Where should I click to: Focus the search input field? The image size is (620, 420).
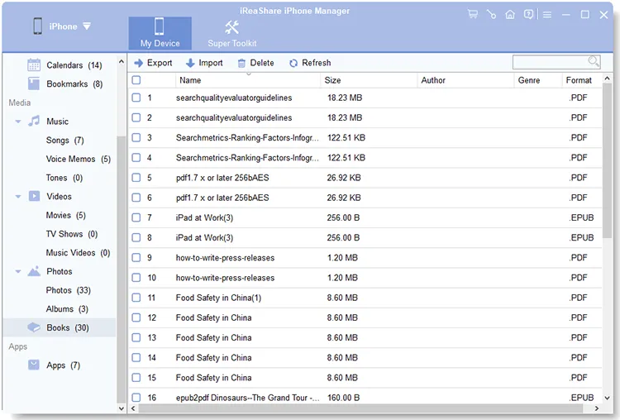coord(549,62)
